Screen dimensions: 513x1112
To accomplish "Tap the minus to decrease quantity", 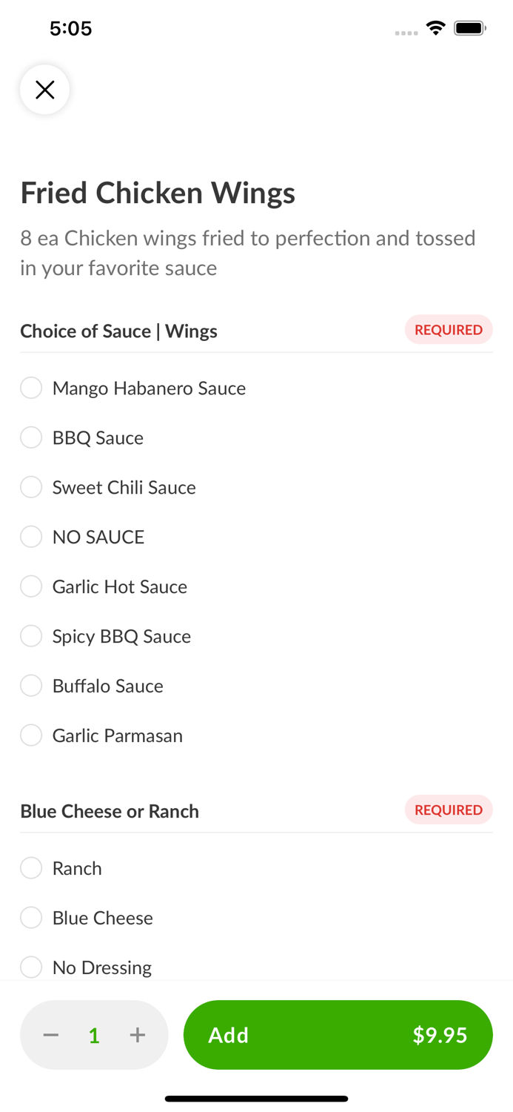I will click(50, 1034).
